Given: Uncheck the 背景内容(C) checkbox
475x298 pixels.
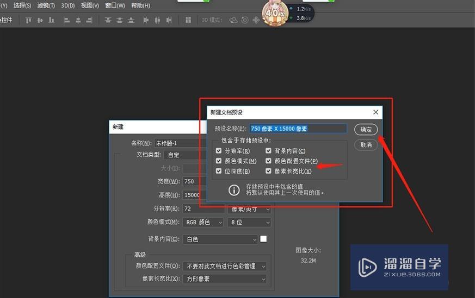Looking at the screenshot, I should 268,150.
